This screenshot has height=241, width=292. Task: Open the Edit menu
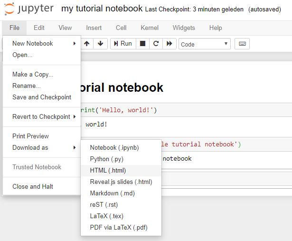point(39,28)
